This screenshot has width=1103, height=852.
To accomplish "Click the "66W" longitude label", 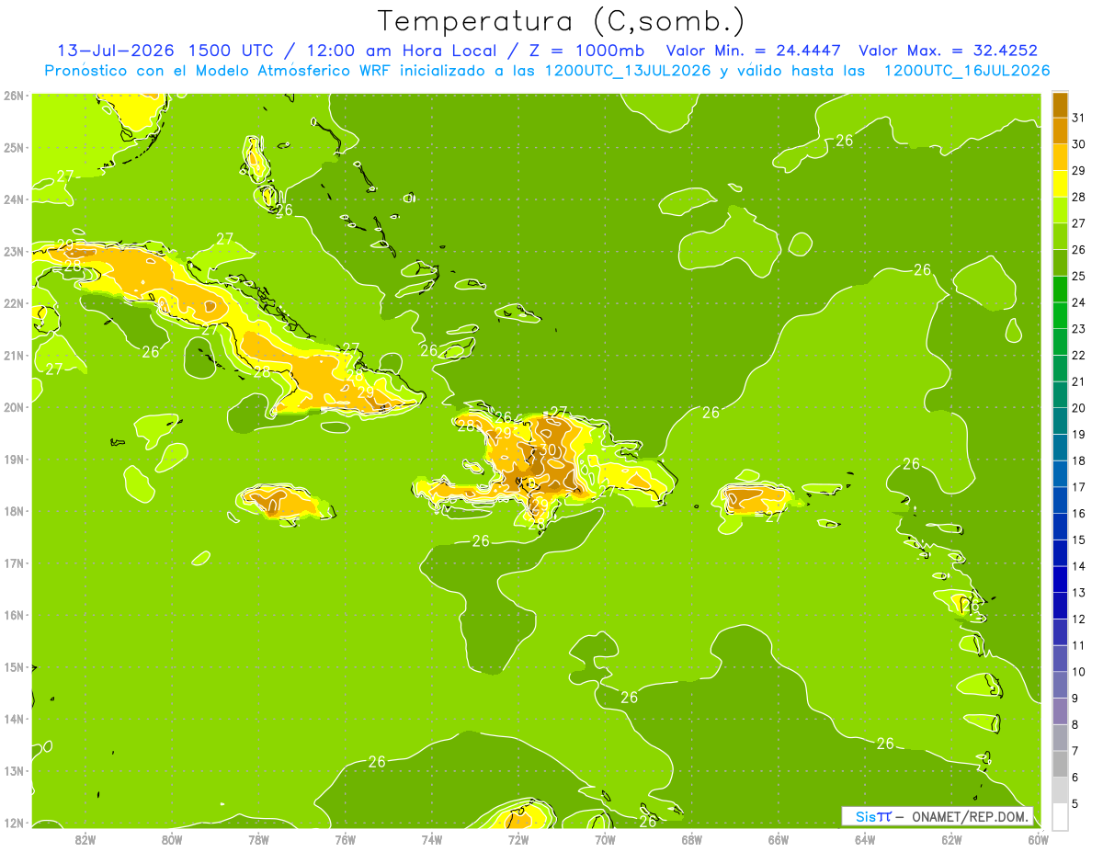I will click(x=779, y=839).
